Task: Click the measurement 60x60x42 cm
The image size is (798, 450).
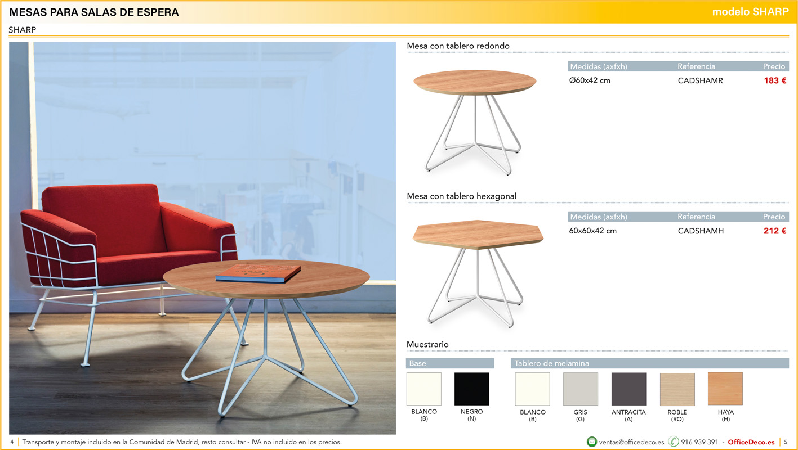Action: coord(593,231)
